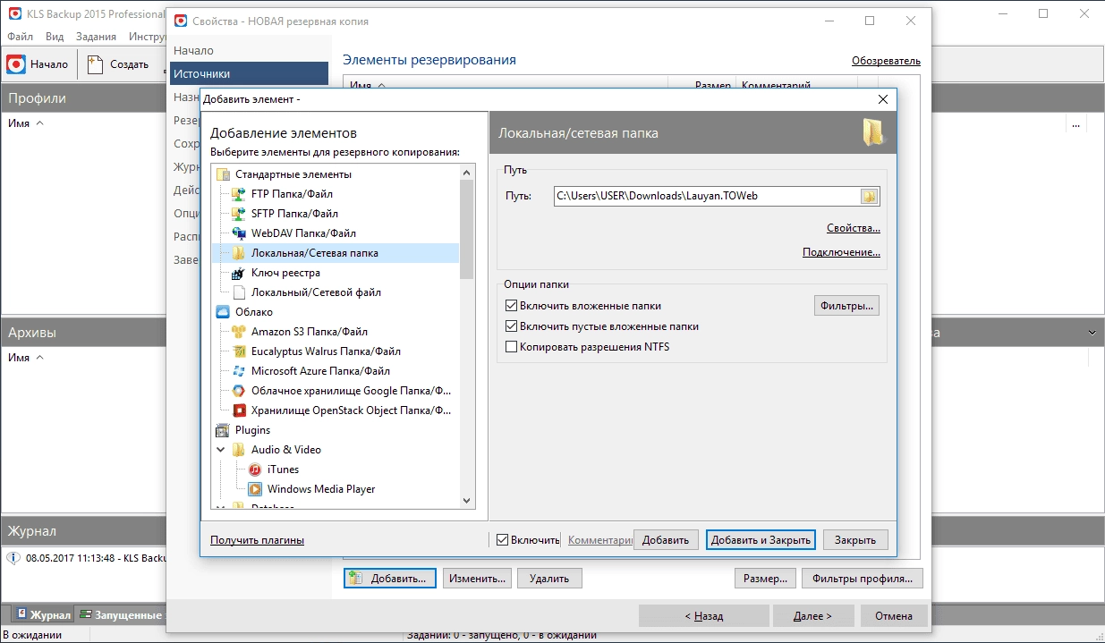Select the Amazon S3 Папка/Файл icon
Screen dimensions: 1105x643
click(x=238, y=332)
